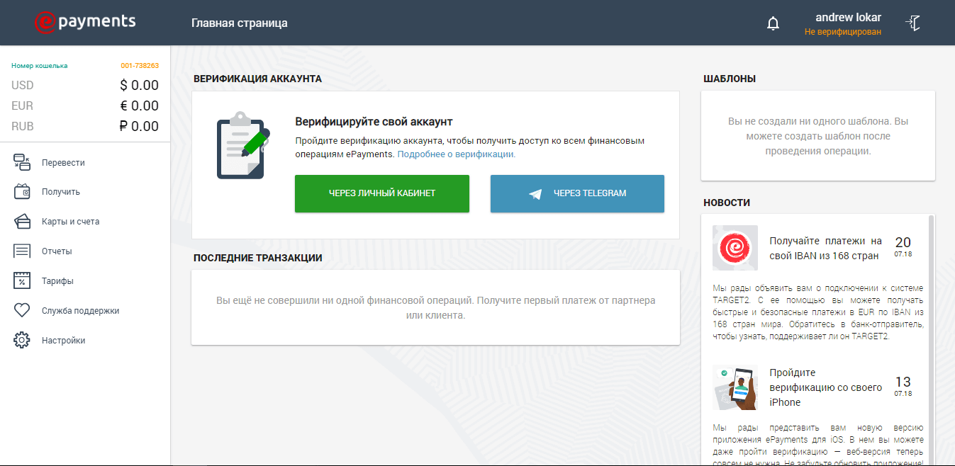Screen dimensions: 955x466
Task: Open the Отчеты menu item
Action: (x=57, y=251)
